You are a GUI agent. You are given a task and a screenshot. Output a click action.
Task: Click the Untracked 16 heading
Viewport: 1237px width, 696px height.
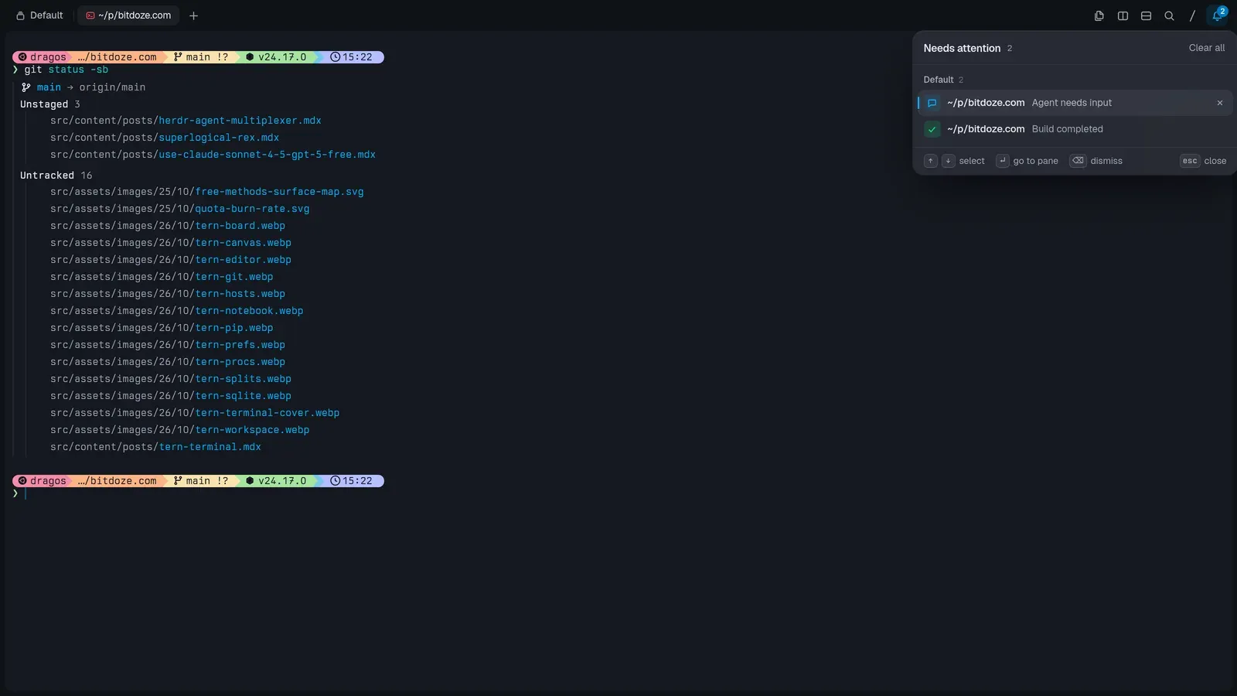[x=56, y=176]
